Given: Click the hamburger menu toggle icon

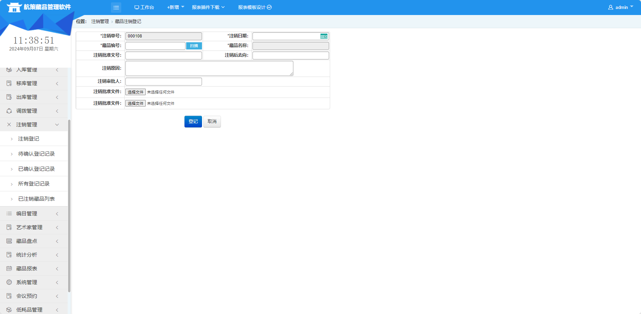Looking at the screenshot, I should [116, 7].
